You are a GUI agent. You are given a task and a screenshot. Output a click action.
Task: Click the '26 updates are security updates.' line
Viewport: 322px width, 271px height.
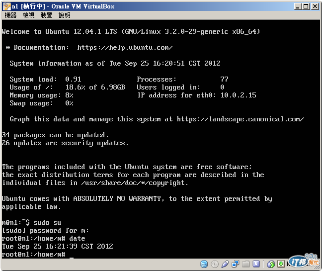pyautogui.click(x=65, y=143)
